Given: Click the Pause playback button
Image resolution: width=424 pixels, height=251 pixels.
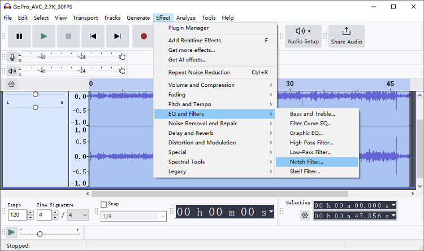Looking at the screenshot, I should [x=19, y=36].
